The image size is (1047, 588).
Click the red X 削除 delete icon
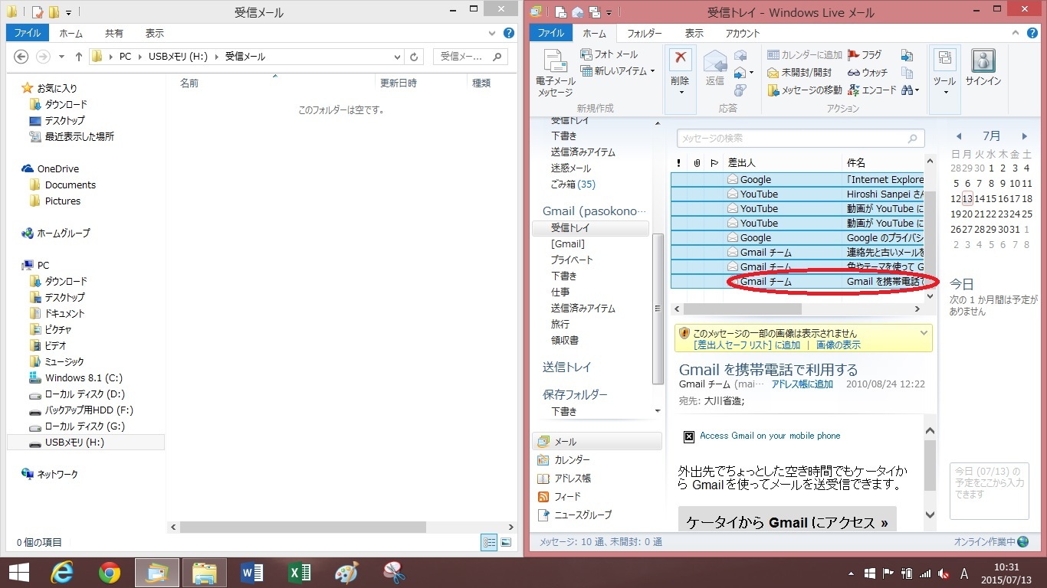pos(680,60)
